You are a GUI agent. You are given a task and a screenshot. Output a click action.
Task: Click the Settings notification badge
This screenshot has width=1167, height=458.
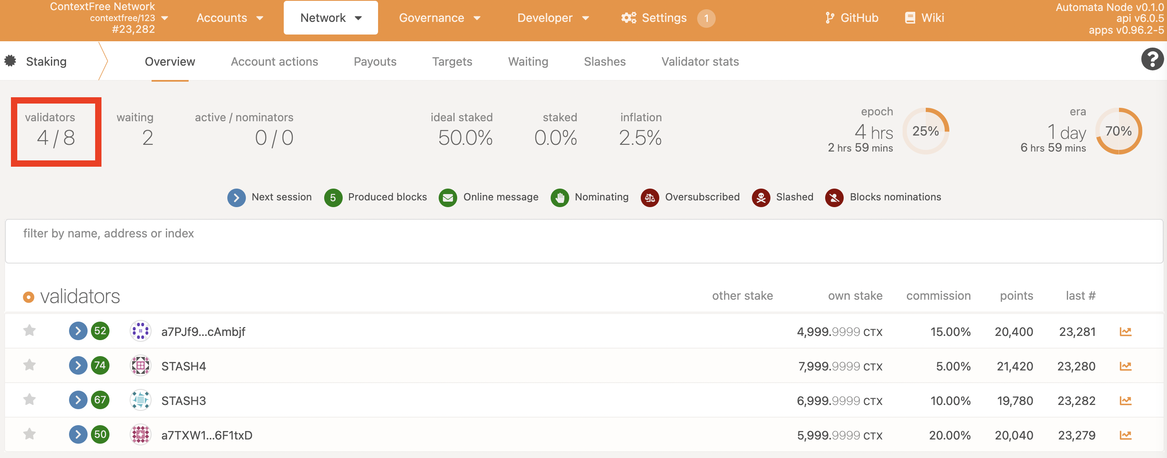[x=706, y=19]
